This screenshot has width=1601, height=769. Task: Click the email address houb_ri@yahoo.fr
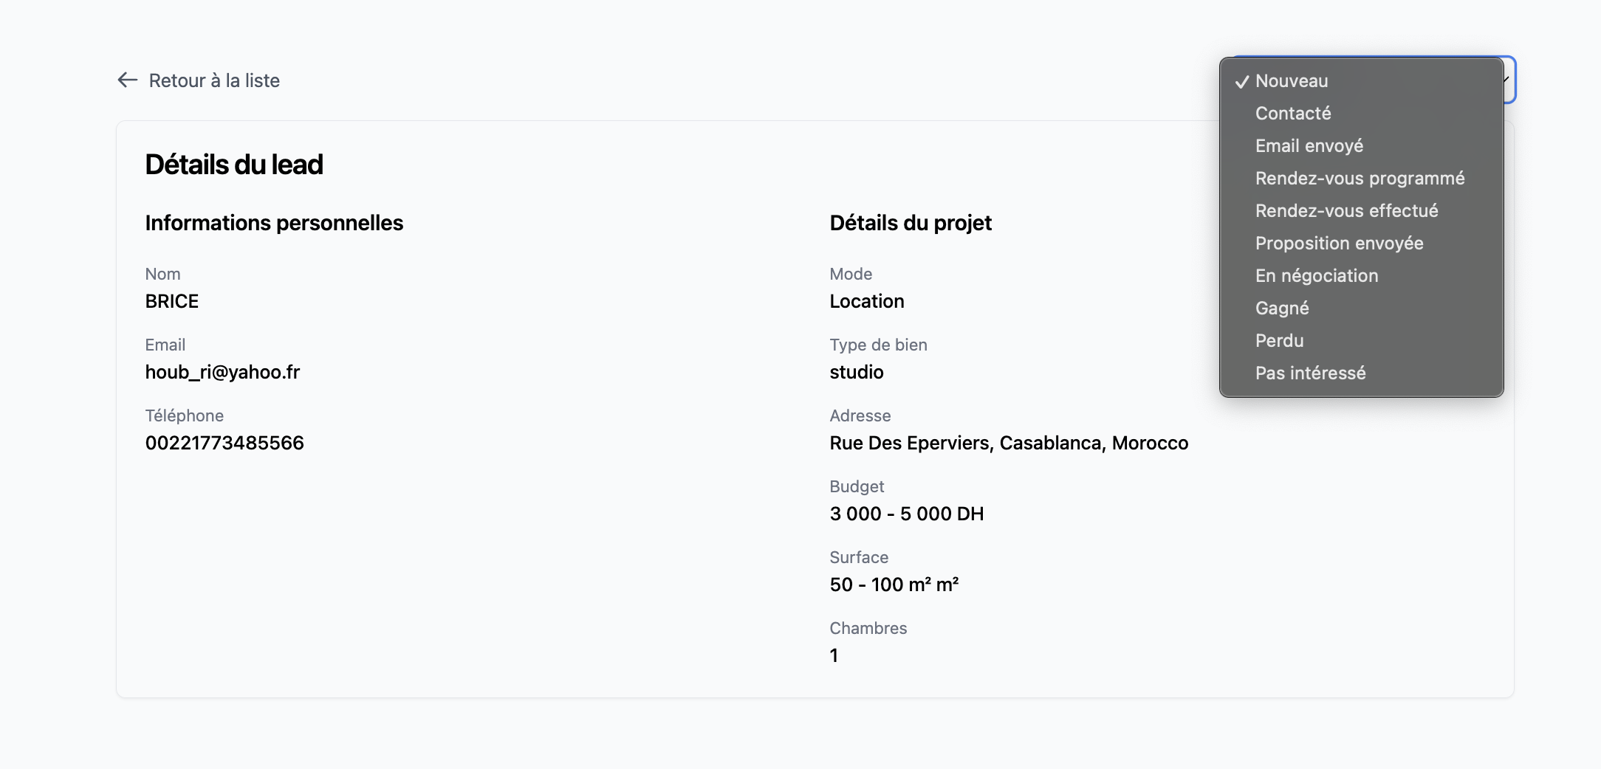pos(222,372)
